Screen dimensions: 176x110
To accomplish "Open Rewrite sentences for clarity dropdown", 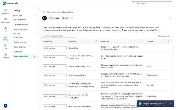I will 54,66.
